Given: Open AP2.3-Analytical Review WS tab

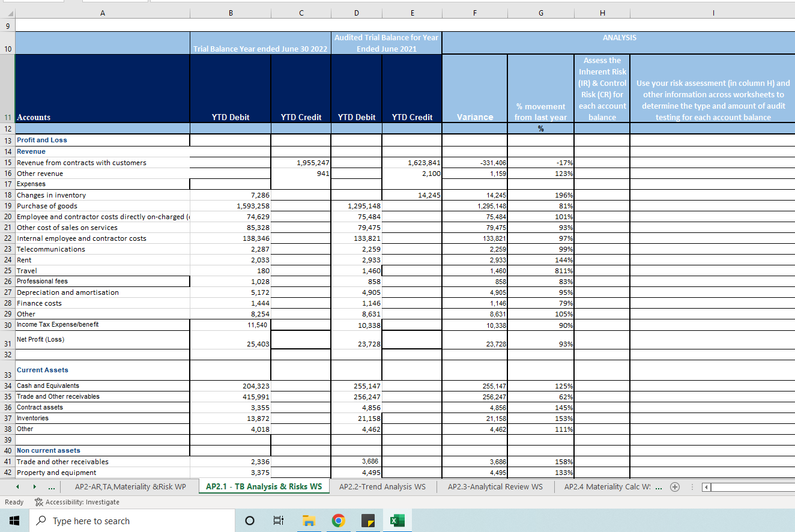Looking at the screenshot, I should pyautogui.click(x=495, y=487).
